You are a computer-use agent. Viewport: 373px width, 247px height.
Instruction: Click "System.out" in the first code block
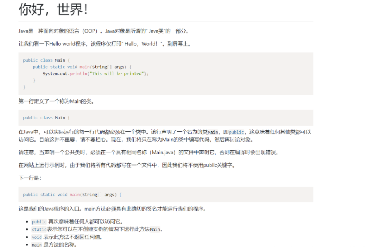[55, 74]
